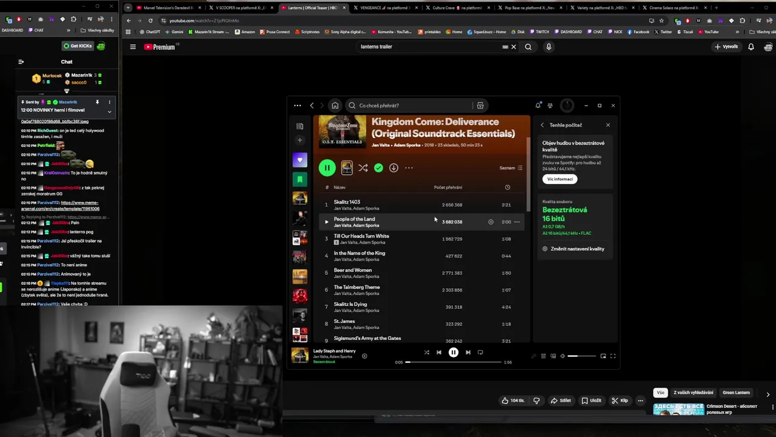Image resolution: width=776 pixels, height=437 pixels.
Task: Open the miniplayer
Action: click(x=603, y=356)
